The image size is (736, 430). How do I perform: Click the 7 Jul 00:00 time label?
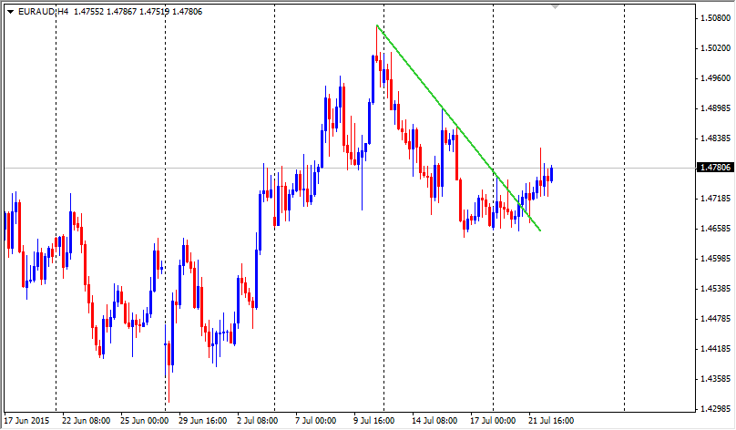315,421
